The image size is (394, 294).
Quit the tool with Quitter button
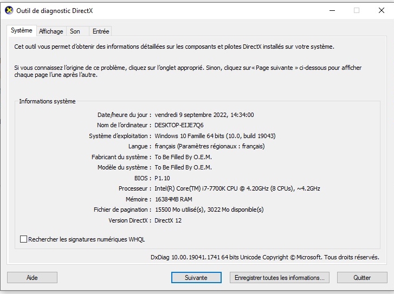362,278
